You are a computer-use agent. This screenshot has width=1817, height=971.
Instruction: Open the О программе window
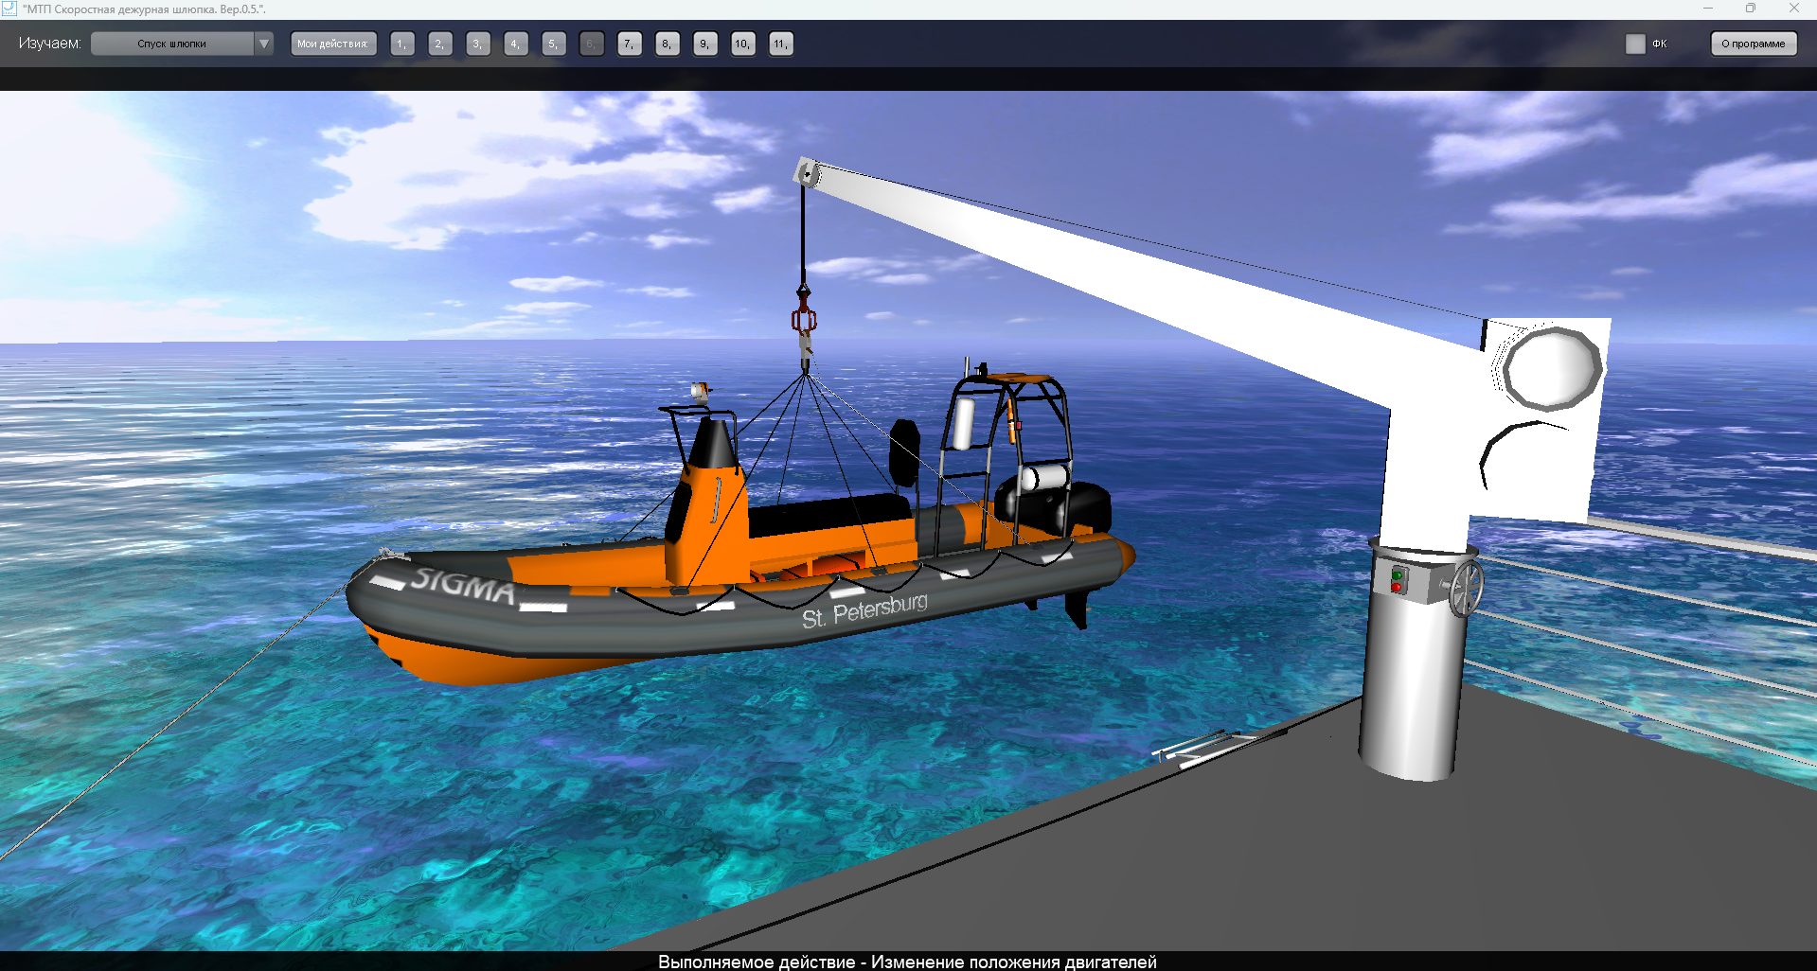tap(1753, 44)
